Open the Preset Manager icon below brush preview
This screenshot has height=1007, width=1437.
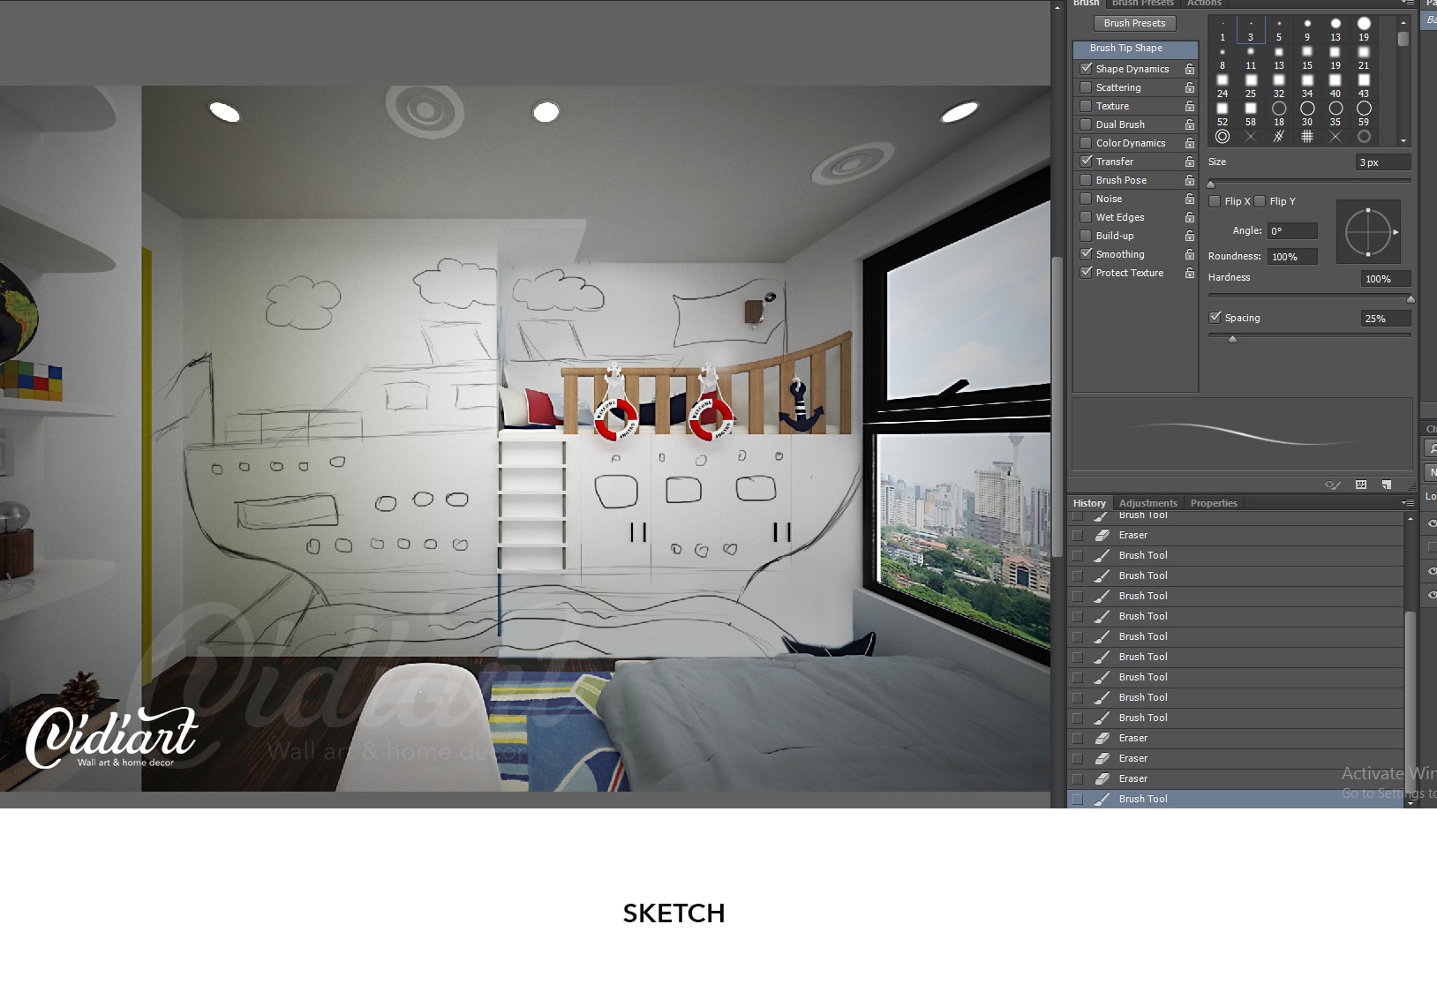pos(1361,485)
